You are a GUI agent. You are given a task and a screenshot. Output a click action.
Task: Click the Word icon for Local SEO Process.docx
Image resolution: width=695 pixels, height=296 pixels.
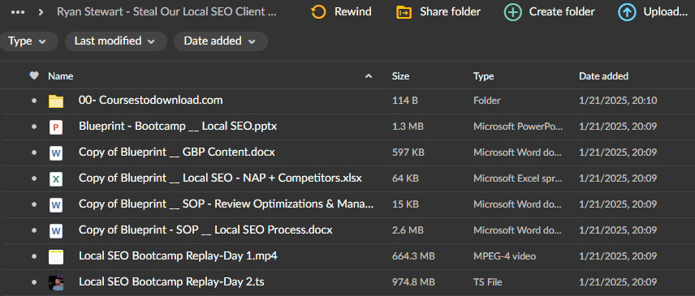tap(56, 231)
